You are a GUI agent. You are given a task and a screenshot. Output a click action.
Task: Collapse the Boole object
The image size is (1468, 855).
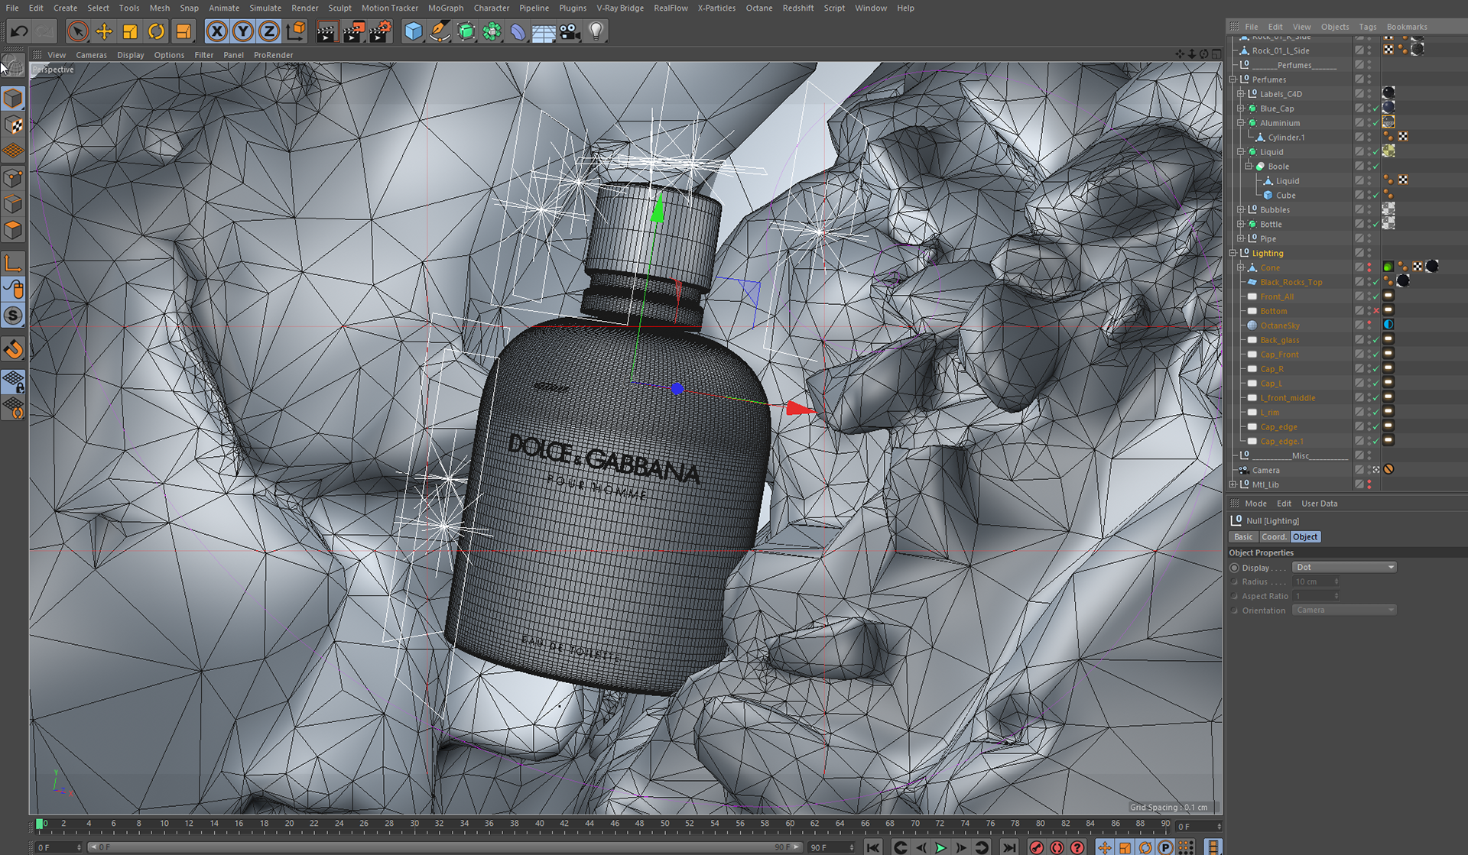(1249, 167)
